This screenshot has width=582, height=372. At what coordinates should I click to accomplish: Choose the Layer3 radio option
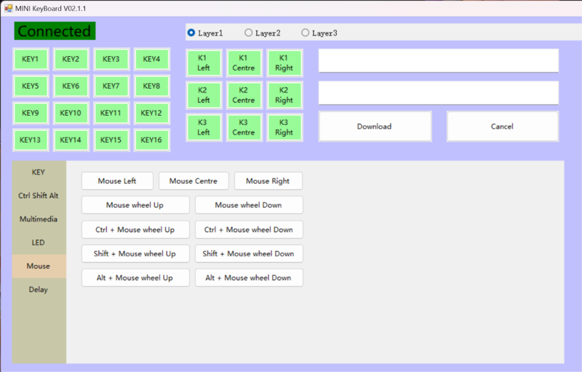pyautogui.click(x=306, y=33)
